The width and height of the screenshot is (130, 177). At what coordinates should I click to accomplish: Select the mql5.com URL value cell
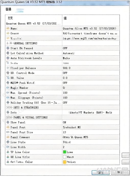click(91, 38)
